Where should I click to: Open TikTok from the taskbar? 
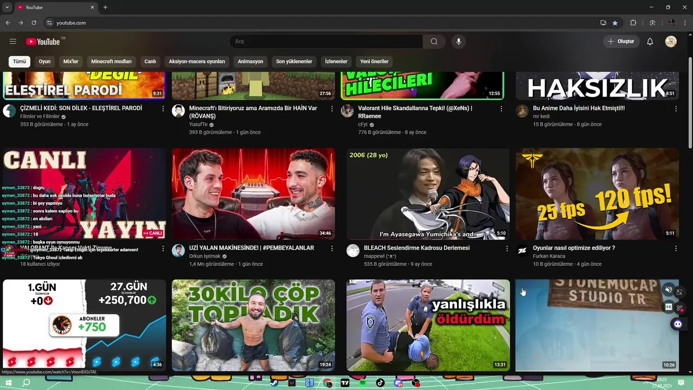pyautogui.click(x=380, y=383)
